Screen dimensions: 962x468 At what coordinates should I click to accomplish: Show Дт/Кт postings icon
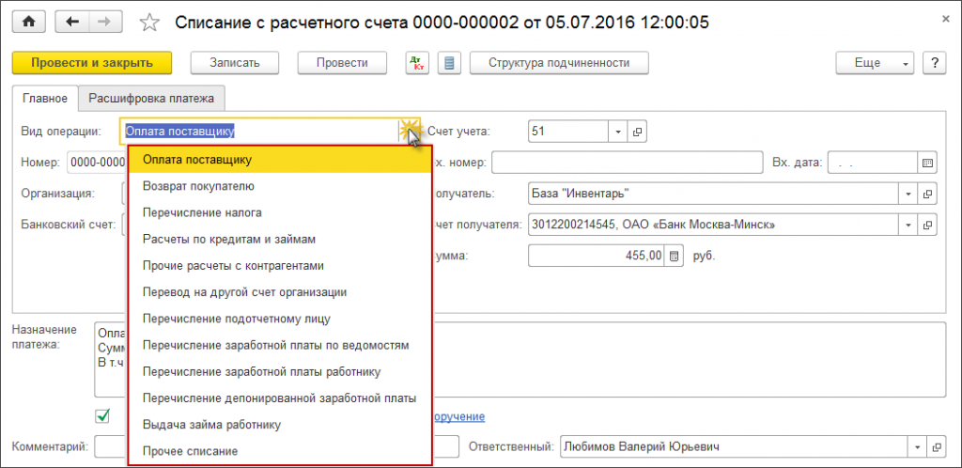417,63
